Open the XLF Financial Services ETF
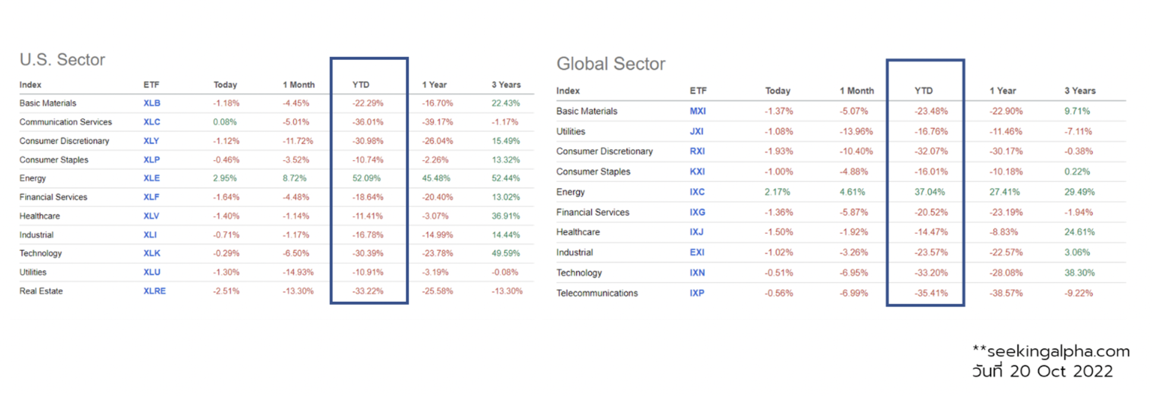Screen dimensions: 1152x396 (151, 197)
